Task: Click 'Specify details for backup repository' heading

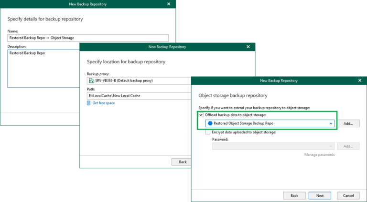Action: point(45,19)
